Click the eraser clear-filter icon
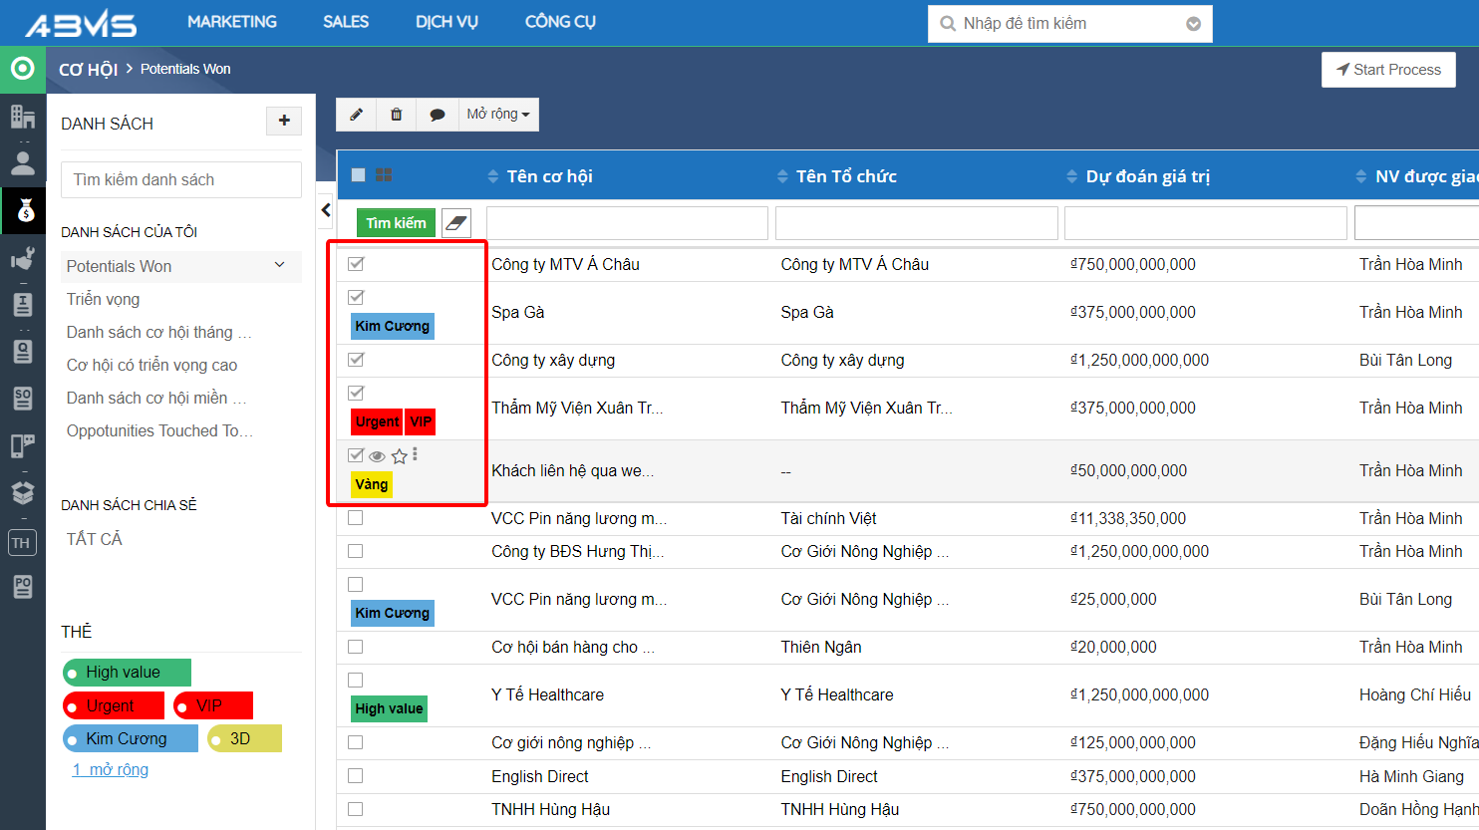Screen dimensions: 1479x830 (x=456, y=223)
